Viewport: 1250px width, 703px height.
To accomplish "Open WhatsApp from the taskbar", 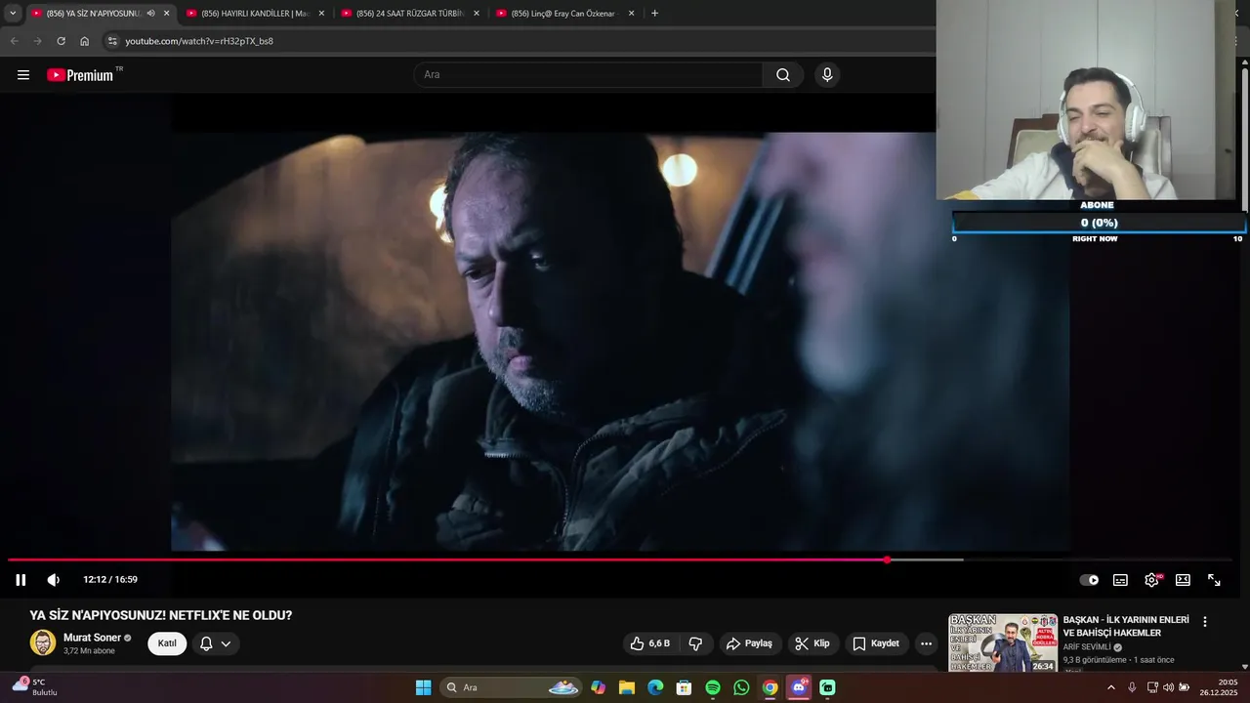I will [741, 687].
